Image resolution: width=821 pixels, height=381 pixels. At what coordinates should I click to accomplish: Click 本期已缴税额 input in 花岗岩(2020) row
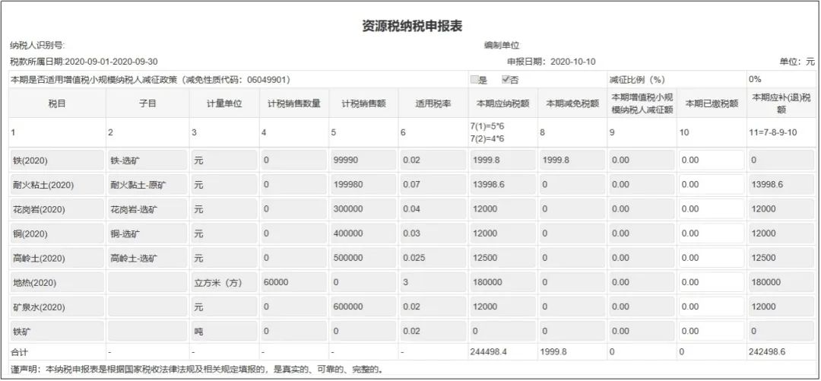coord(711,209)
